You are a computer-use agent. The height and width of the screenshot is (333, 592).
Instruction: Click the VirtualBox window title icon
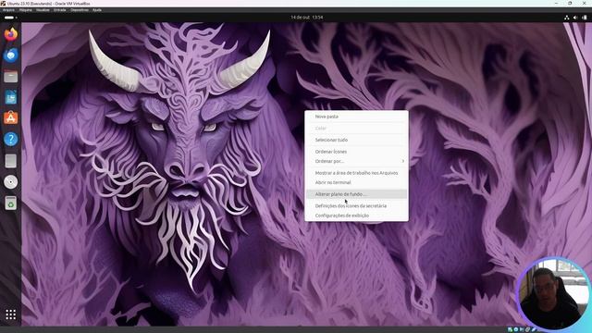(x=4, y=4)
